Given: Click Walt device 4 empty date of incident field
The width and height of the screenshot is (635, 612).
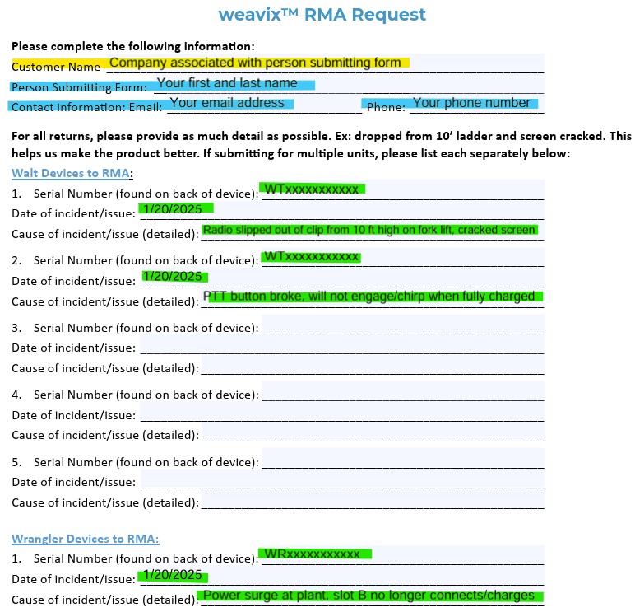Looking at the screenshot, I should [x=342, y=412].
